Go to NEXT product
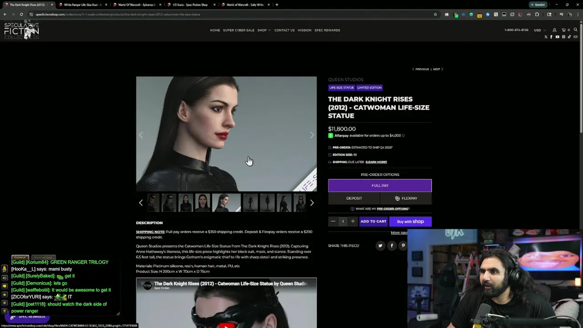 (x=438, y=69)
